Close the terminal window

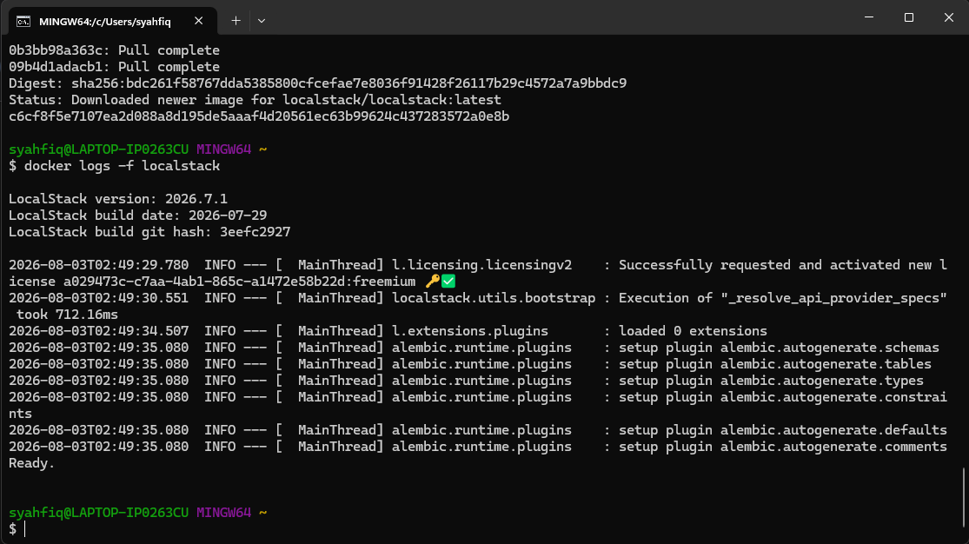(949, 17)
